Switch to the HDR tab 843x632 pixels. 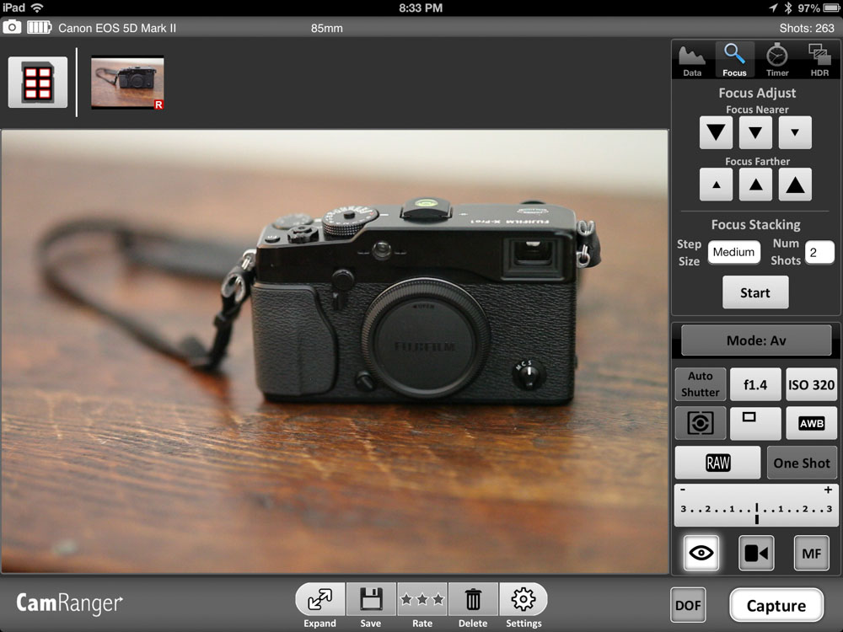[x=819, y=61]
